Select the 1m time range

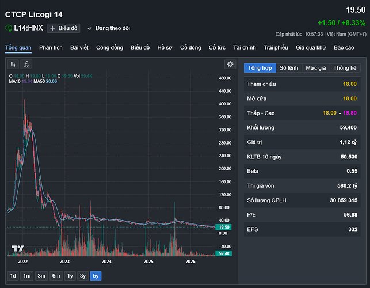click(26, 276)
